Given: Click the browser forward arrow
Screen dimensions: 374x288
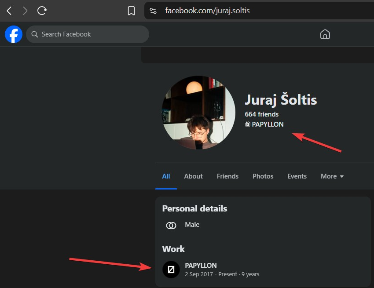Looking at the screenshot, I should point(25,11).
